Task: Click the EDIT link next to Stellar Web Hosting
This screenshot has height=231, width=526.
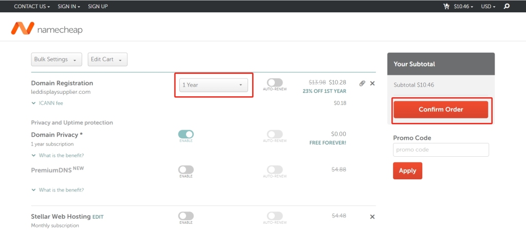Action: coord(98,217)
